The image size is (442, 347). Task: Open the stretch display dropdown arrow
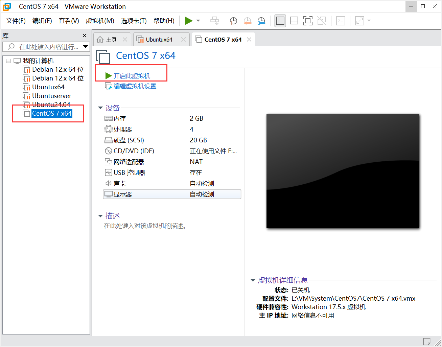tap(369, 21)
